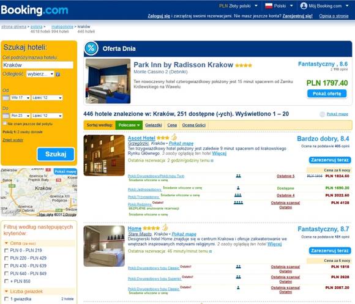Click Zarezerwuj teraz for Home hotel

tap(330, 251)
